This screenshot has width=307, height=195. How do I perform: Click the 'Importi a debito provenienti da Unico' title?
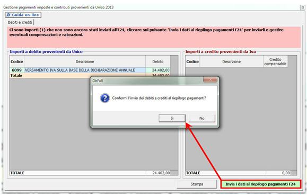(x=46, y=51)
